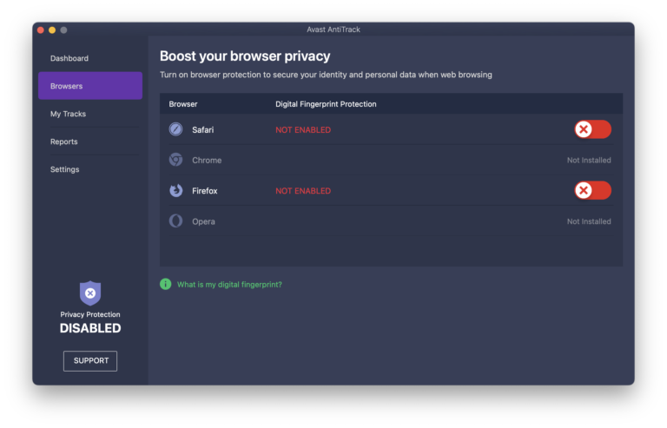Click the Privacy Protection shield icon
667x428 pixels.
click(90, 293)
